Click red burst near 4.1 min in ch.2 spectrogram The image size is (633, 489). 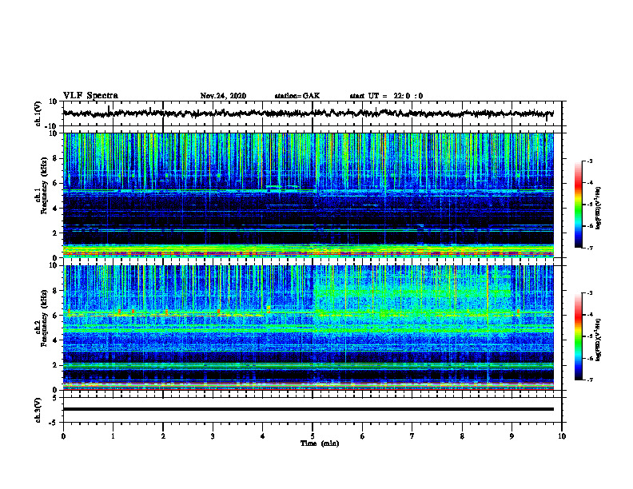tap(269, 309)
